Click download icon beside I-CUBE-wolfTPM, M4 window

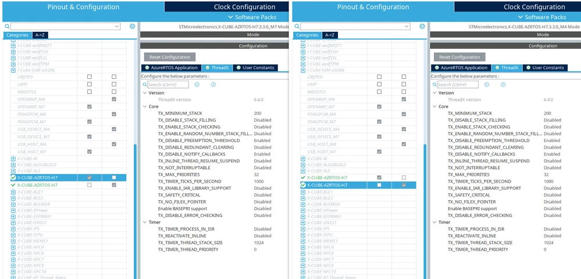(x=303, y=64)
